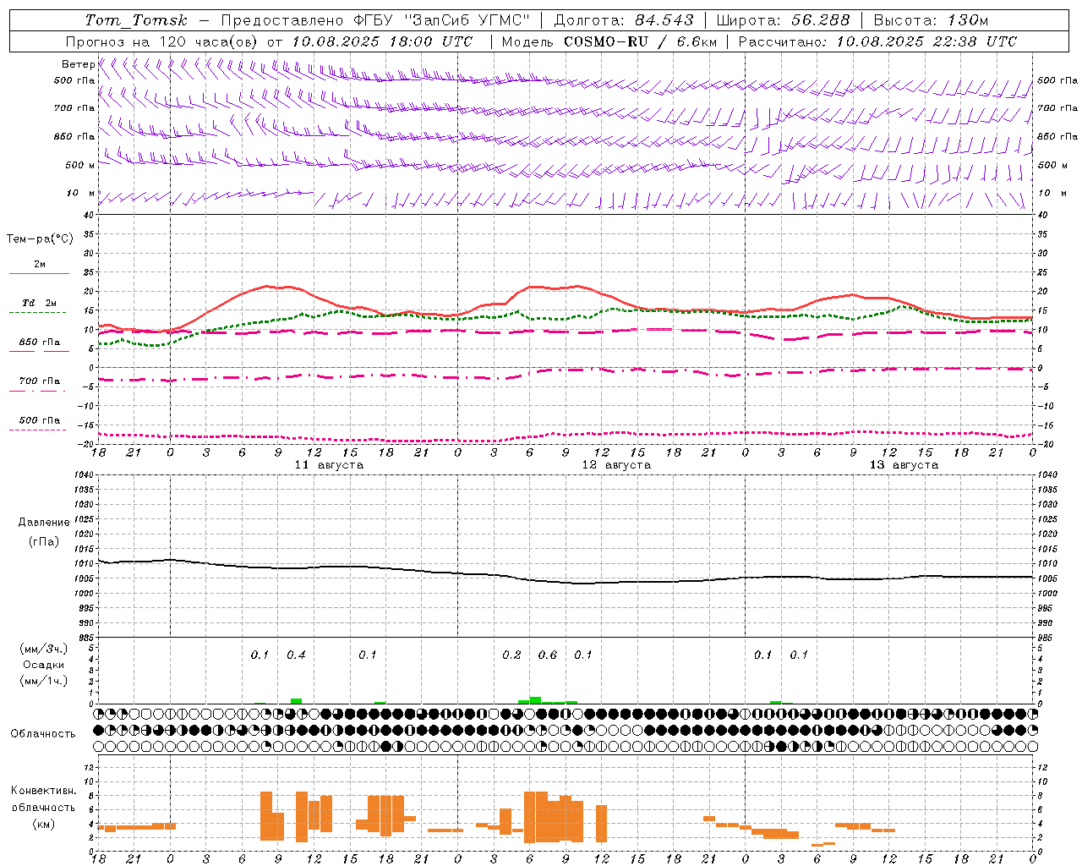Click the green precipitation bar under 0.4
The image size is (1082, 866).
[x=296, y=701]
